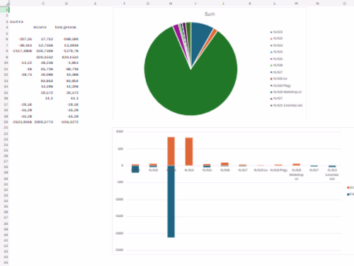
Task: Select the orange bar of fourth category
Action: click(x=189, y=152)
